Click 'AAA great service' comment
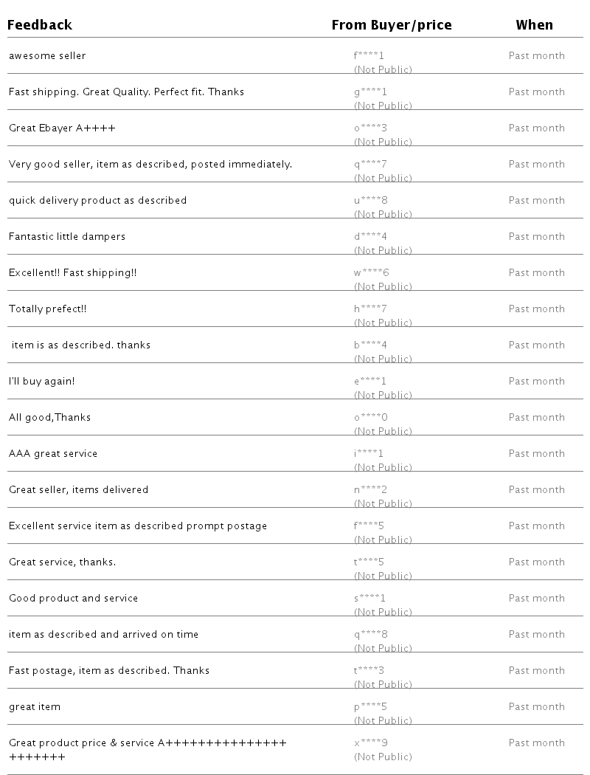The width and height of the screenshot is (590, 775). coord(53,454)
